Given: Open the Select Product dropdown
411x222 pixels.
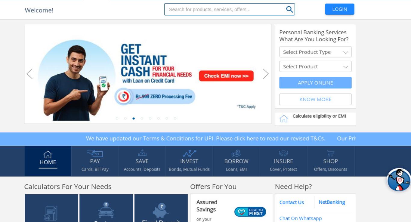Looking at the screenshot, I should tap(315, 66).
